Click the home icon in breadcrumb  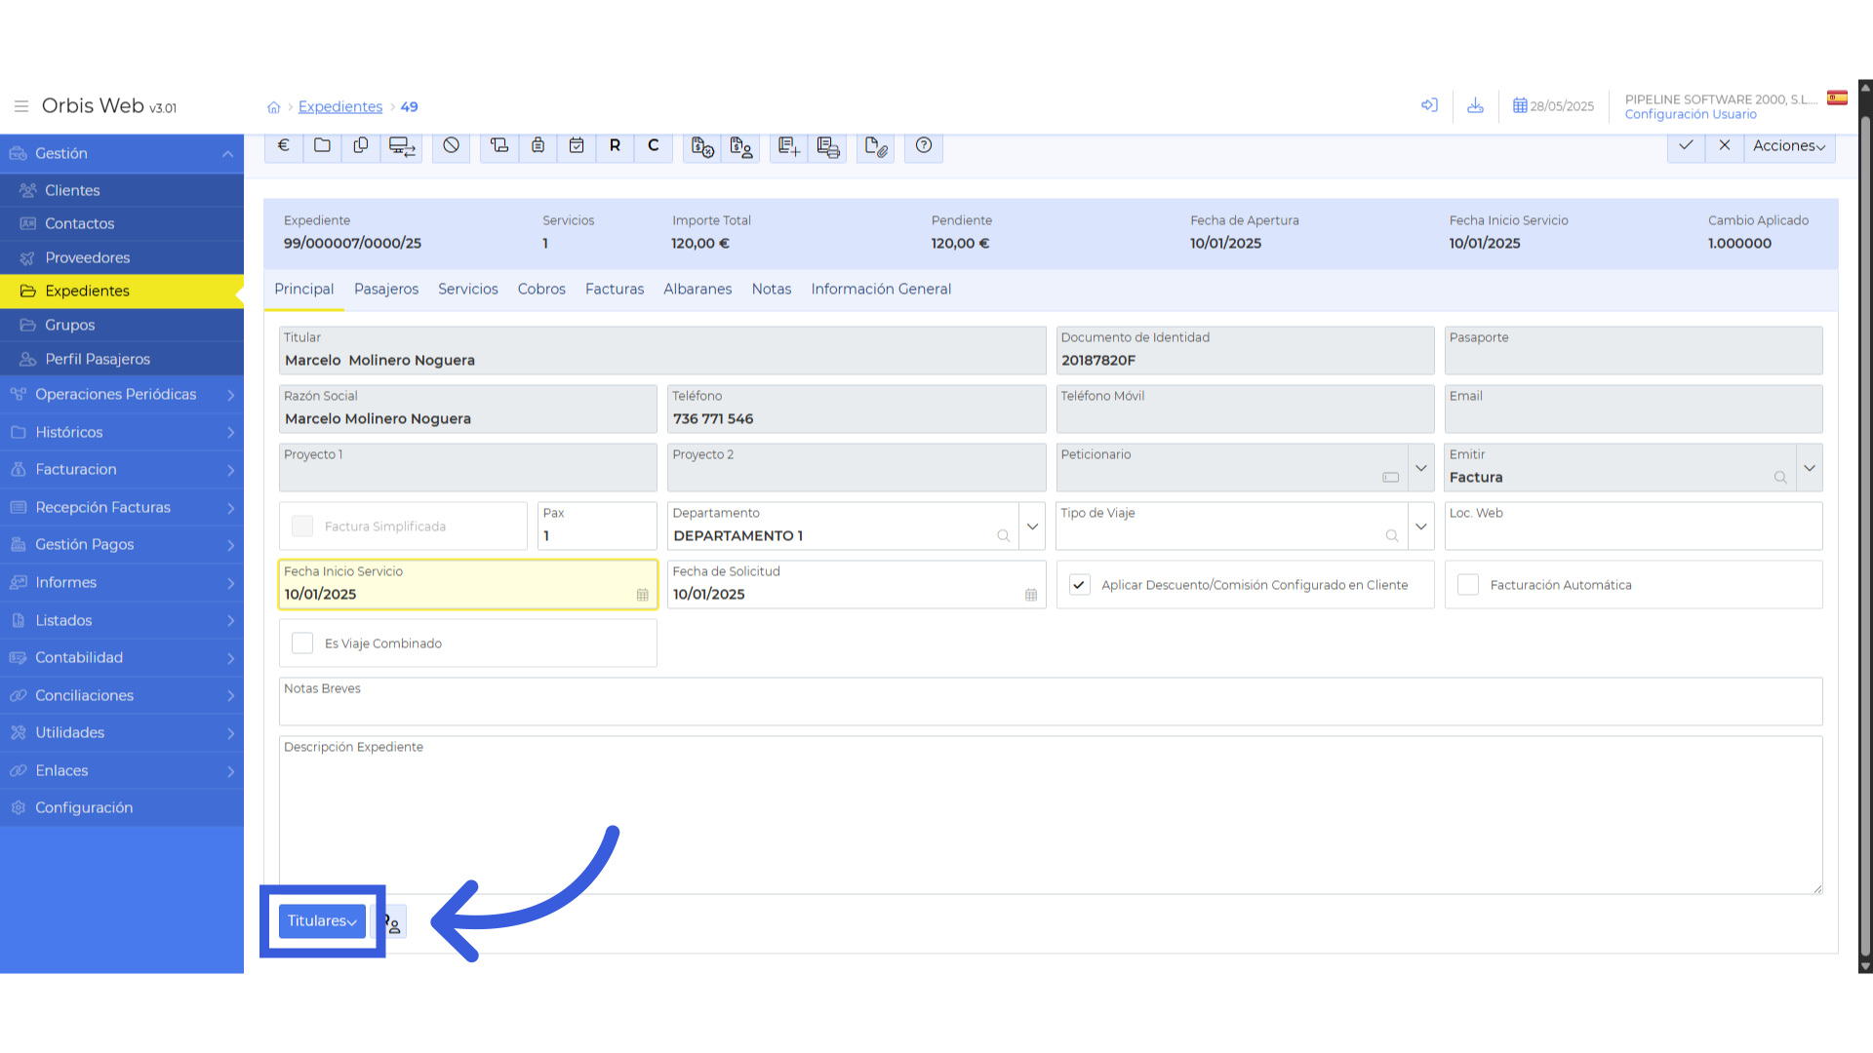pyautogui.click(x=274, y=107)
